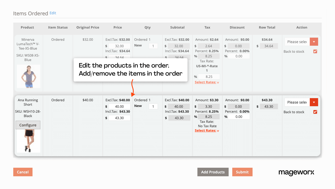Click the Ana Running Short product thumbnail
This screenshot has height=189, width=335.
[29, 140]
